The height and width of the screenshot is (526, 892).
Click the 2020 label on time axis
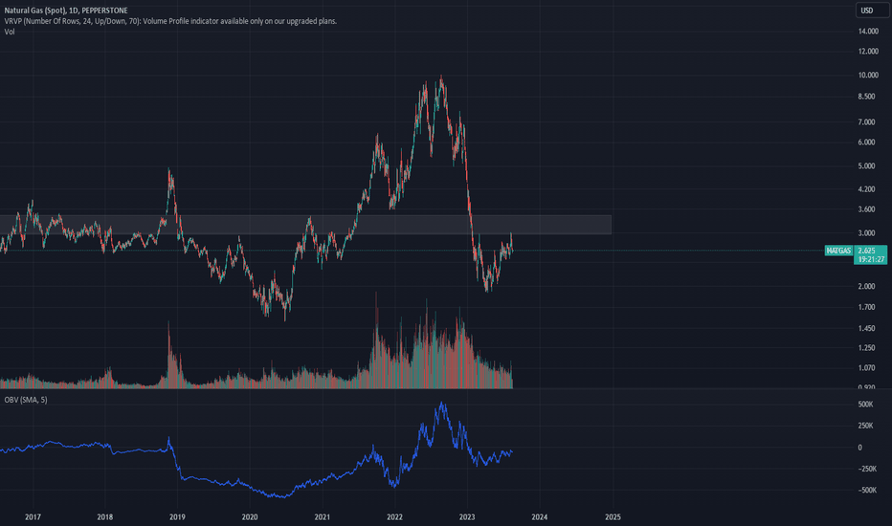pyautogui.click(x=249, y=516)
